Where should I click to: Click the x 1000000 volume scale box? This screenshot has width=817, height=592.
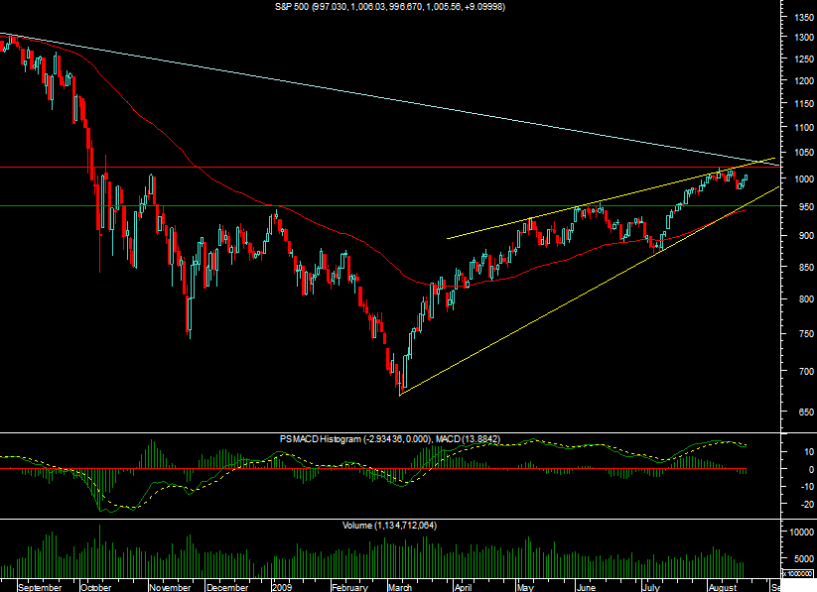[x=798, y=573]
